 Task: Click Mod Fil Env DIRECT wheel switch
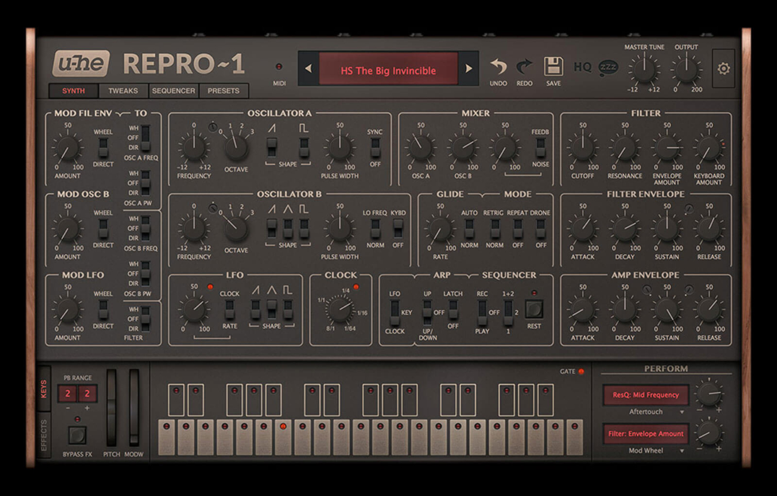pos(103,147)
